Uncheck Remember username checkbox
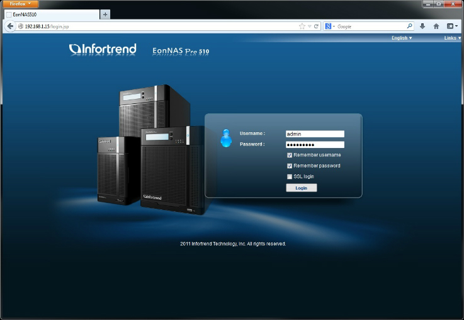This screenshot has width=464, height=320. [290, 155]
